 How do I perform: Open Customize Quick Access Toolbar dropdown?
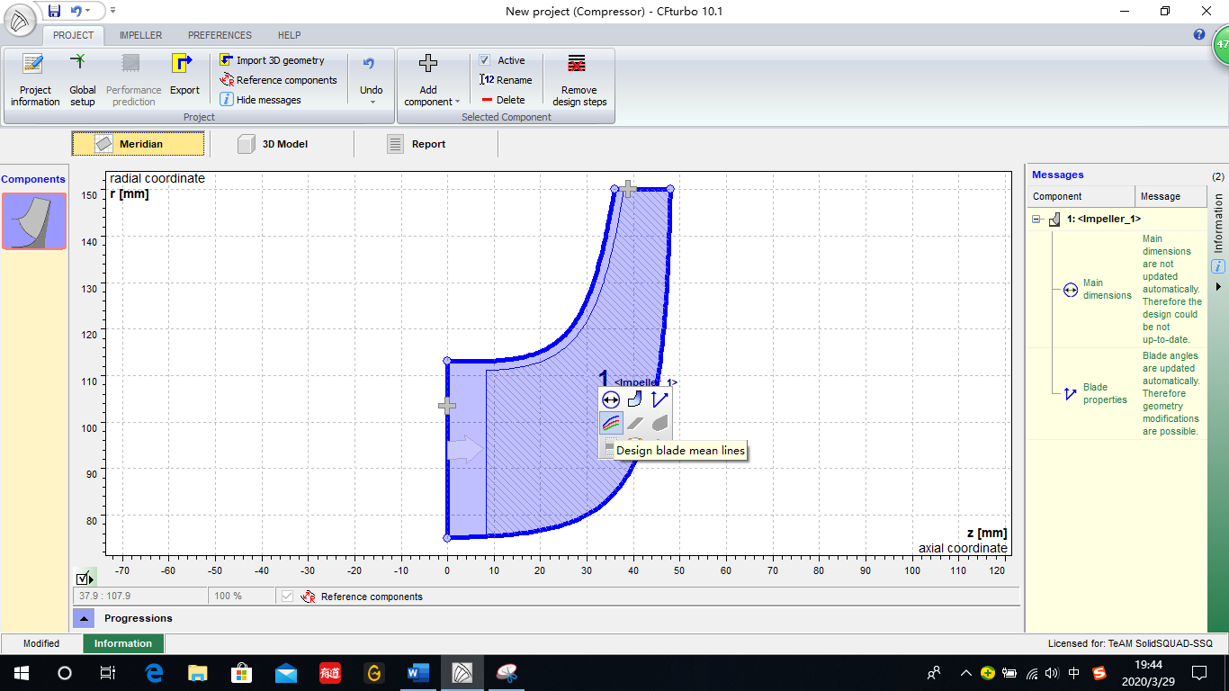coord(112,11)
